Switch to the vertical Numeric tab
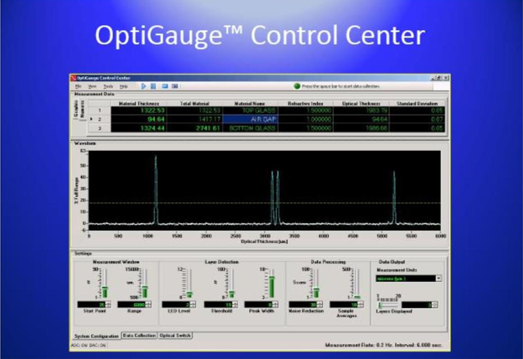This screenshot has height=359, width=523. pyautogui.click(x=83, y=109)
